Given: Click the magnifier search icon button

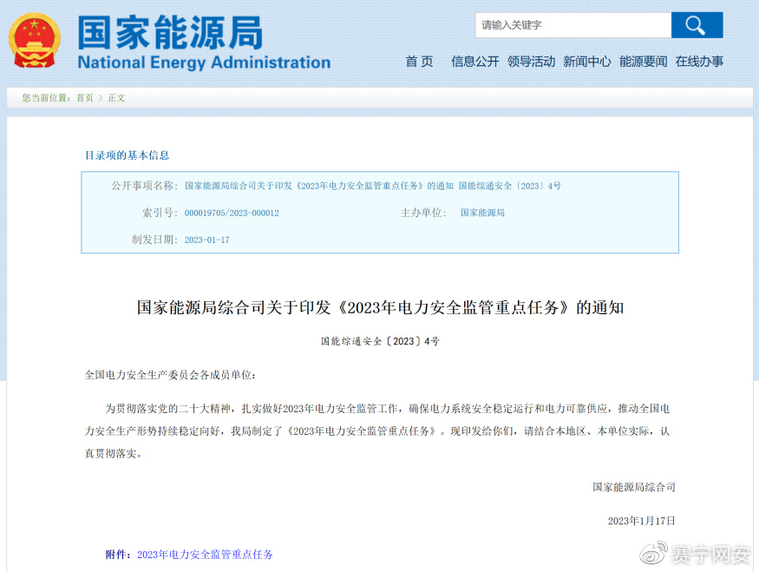Looking at the screenshot, I should click(697, 25).
